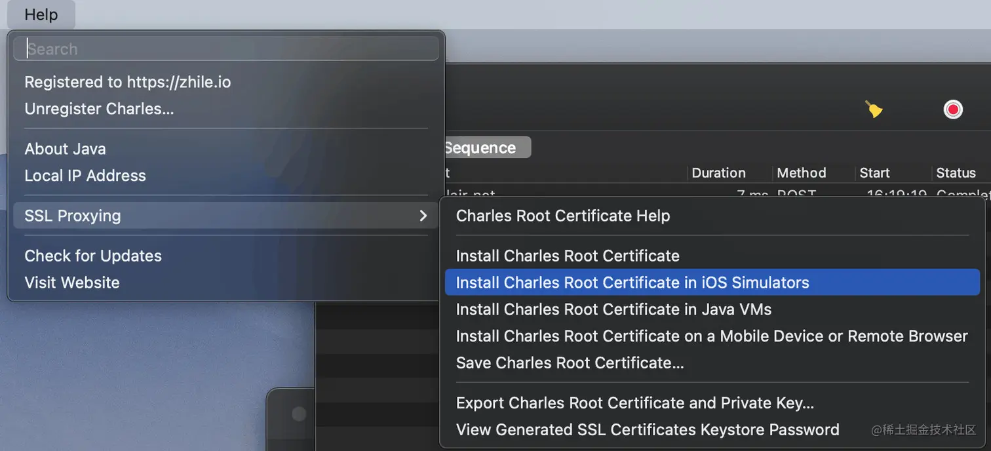Choose Unregister Charles… menu item
The image size is (991, 451).
tap(226, 109)
